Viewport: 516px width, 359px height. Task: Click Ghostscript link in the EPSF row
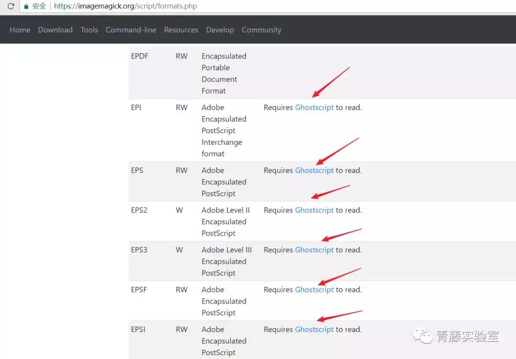click(314, 290)
